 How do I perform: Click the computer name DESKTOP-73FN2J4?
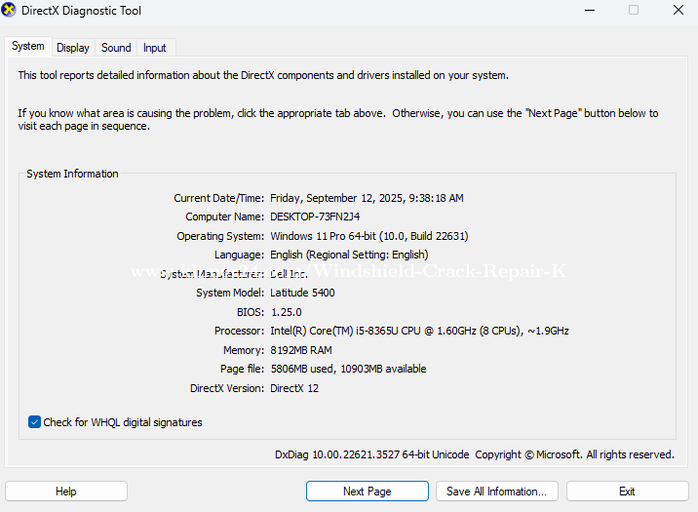coord(314,217)
